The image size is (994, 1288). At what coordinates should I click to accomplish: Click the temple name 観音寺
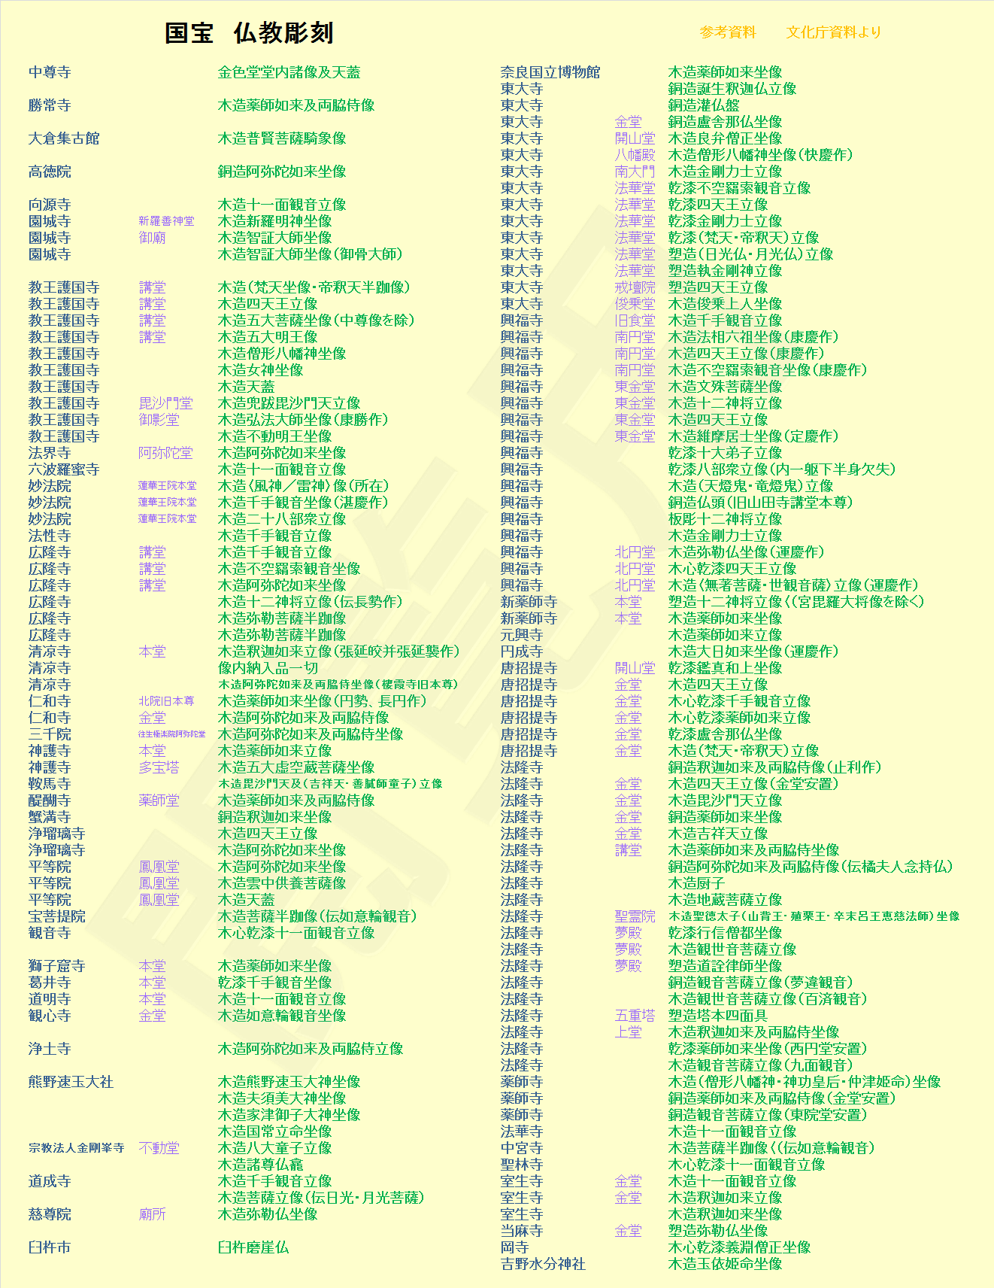tap(50, 933)
